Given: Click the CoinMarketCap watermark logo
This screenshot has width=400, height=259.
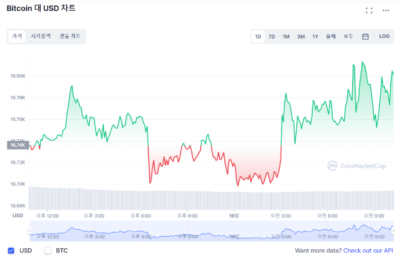Looking at the screenshot, I should coord(357,166).
